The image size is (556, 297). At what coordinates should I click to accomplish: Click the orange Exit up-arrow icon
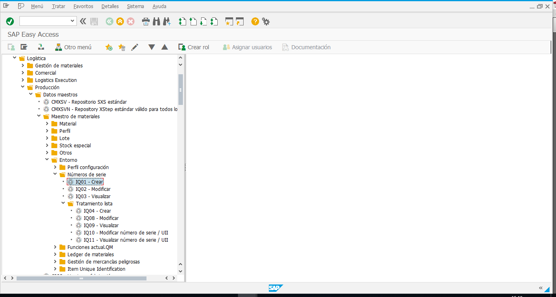pos(120,21)
